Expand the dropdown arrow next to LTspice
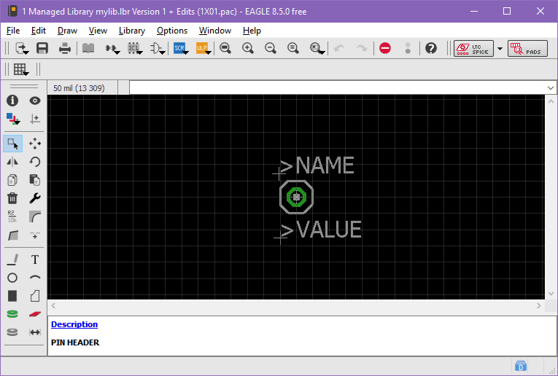The height and width of the screenshot is (376, 558). coord(500,49)
